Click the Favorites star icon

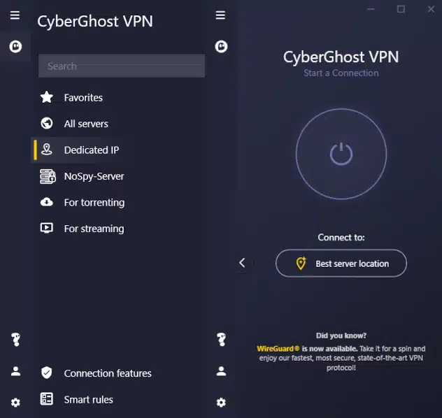(x=47, y=98)
